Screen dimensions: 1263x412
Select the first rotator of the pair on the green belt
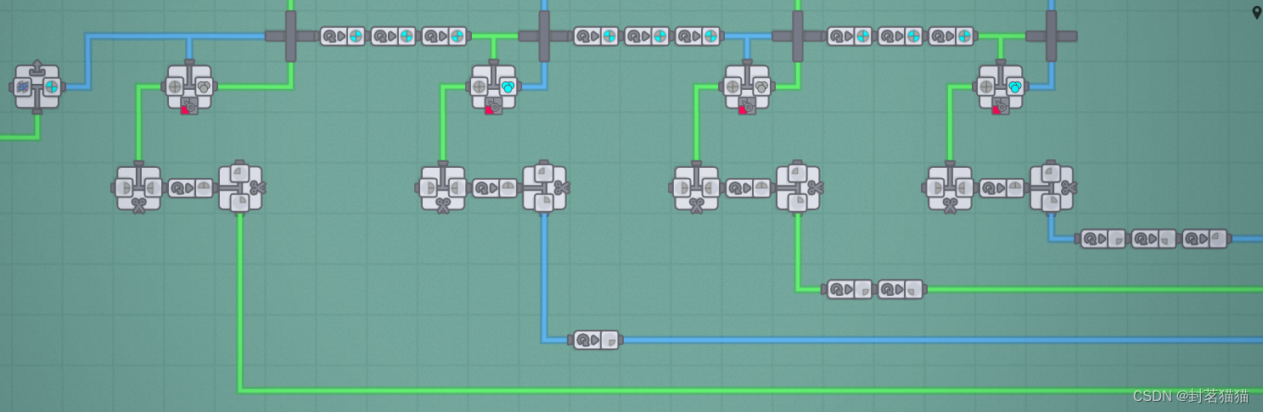point(850,289)
